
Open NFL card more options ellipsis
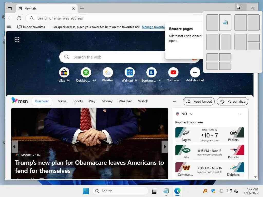click(240, 114)
